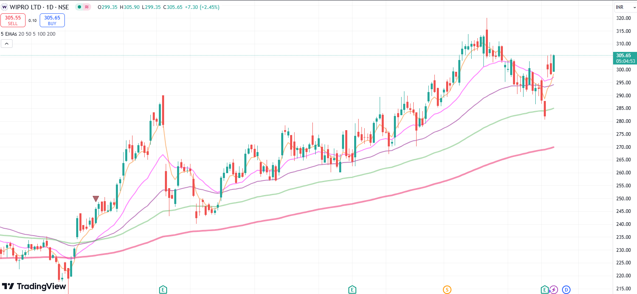637x294 pixels.
Task: Click the 305.55 SELL button
Action: 13,20
